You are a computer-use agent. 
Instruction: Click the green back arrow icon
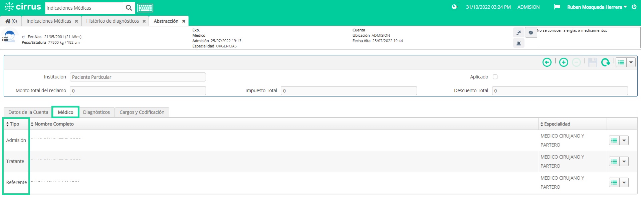(x=547, y=62)
